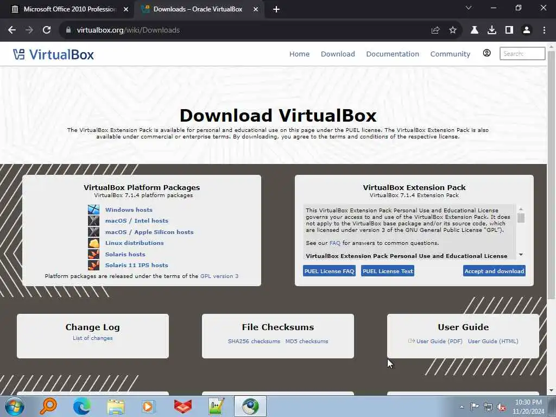Click the license box scroll down arrow
The width and height of the screenshot is (556, 417).
pos(521,255)
